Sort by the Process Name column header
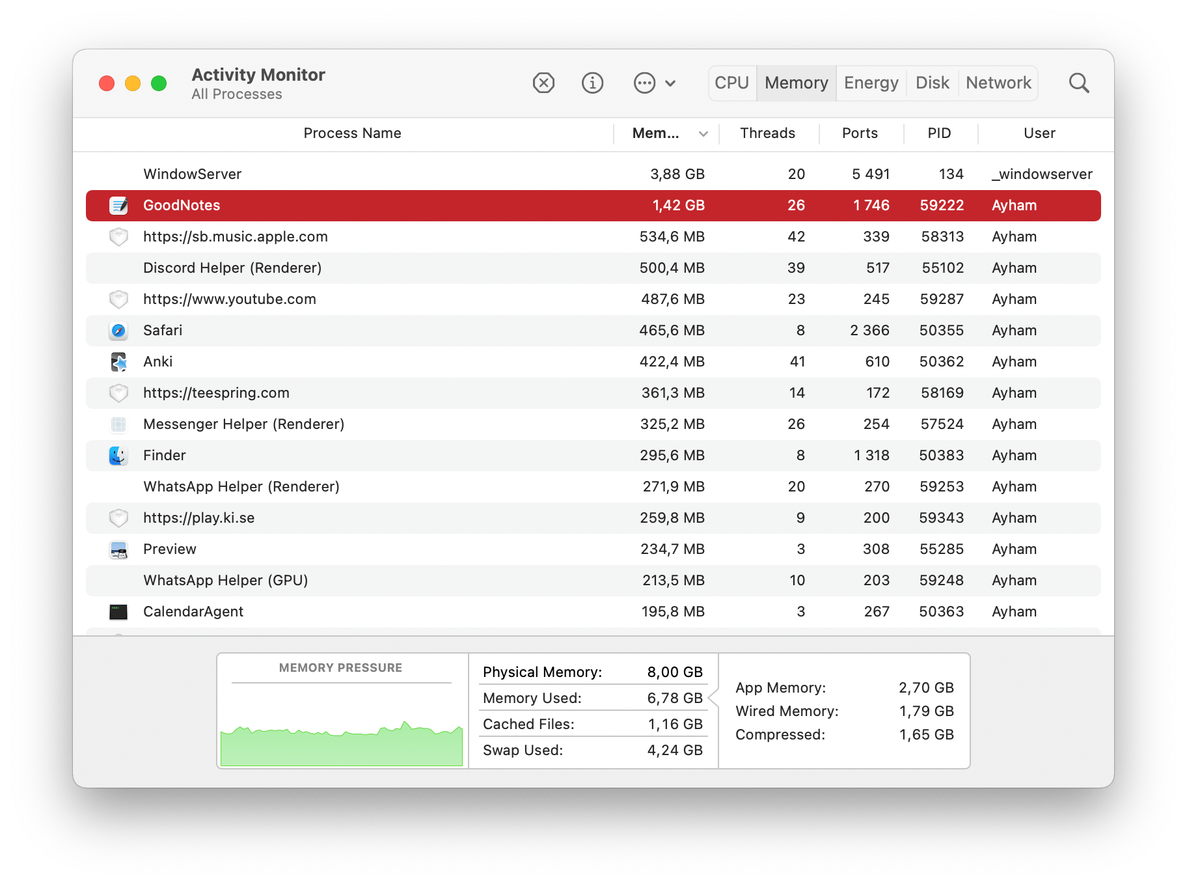Screen dimensions: 1187x884 coord(352,133)
